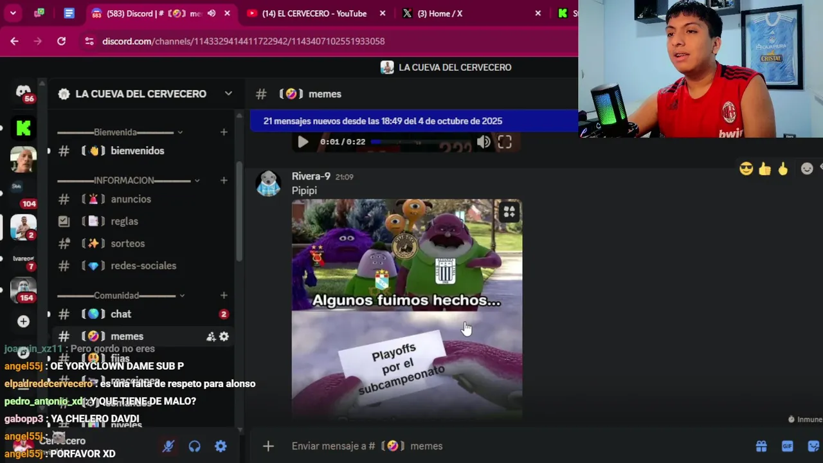Open attachment plus button in message bar
823x463 pixels.
click(x=268, y=446)
